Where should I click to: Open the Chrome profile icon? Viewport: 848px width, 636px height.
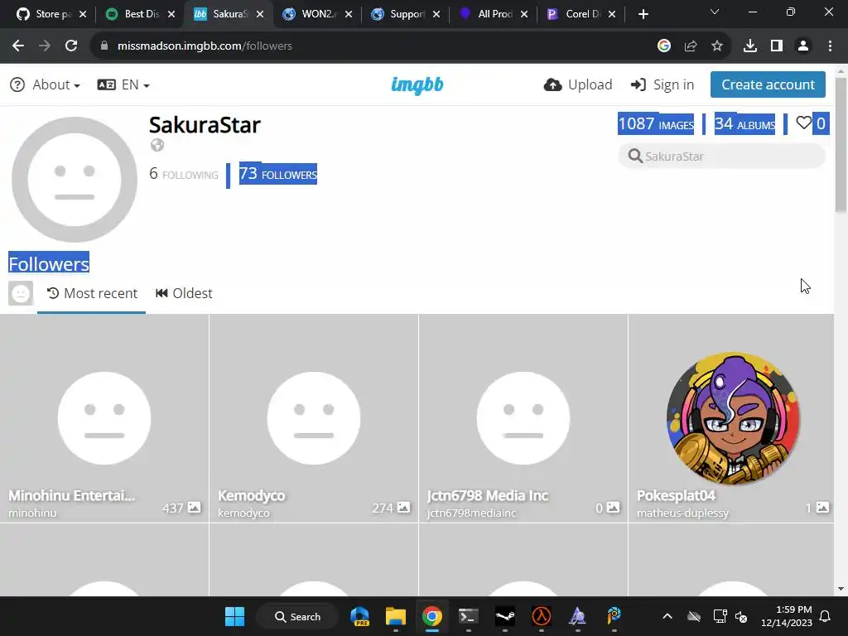(803, 46)
